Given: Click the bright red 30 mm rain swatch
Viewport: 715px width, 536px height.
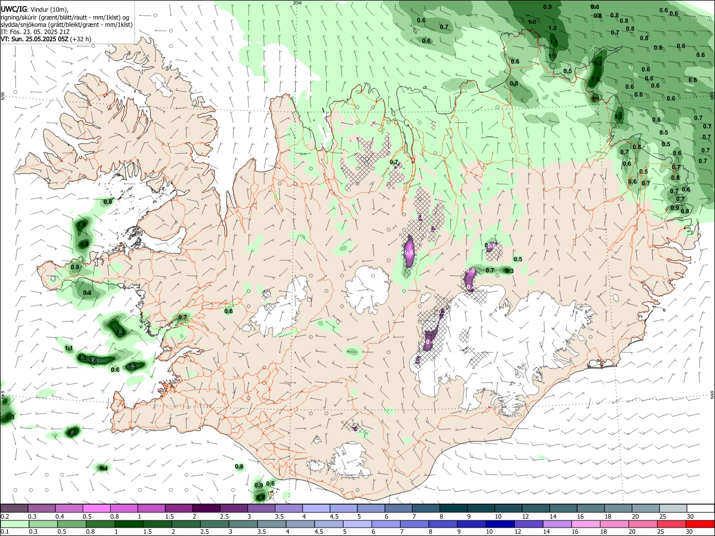Looking at the screenshot, I should click(700, 524).
